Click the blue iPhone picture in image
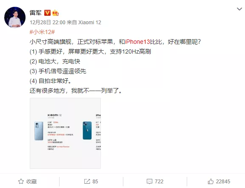This screenshot has width=245, height=188. coord(87,131)
